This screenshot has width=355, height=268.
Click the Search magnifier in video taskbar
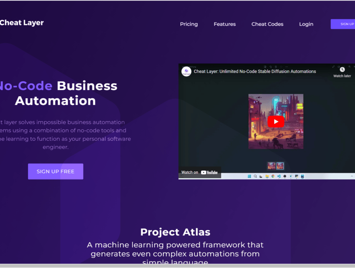pyautogui.click(x=255, y=176)
